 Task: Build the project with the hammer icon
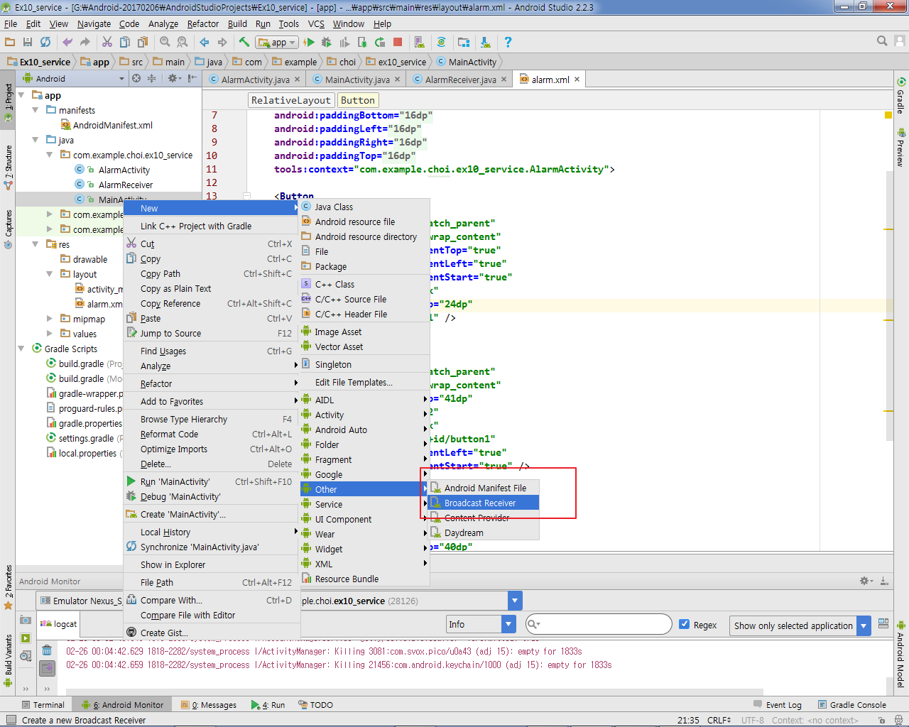244,43
